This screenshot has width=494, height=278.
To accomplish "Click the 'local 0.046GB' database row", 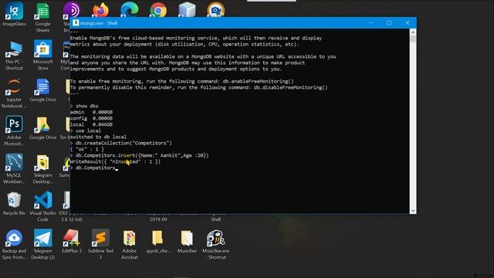I will tap(91, 124).
